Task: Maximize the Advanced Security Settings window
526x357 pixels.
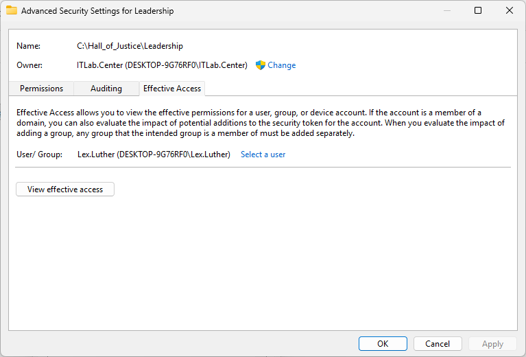Action: coord(478,11)
